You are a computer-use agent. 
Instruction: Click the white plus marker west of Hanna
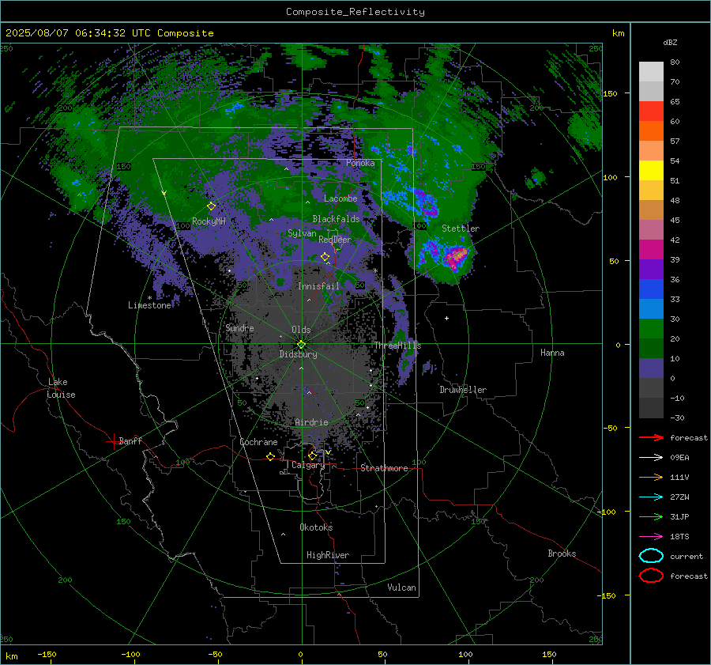click(446, 318)
